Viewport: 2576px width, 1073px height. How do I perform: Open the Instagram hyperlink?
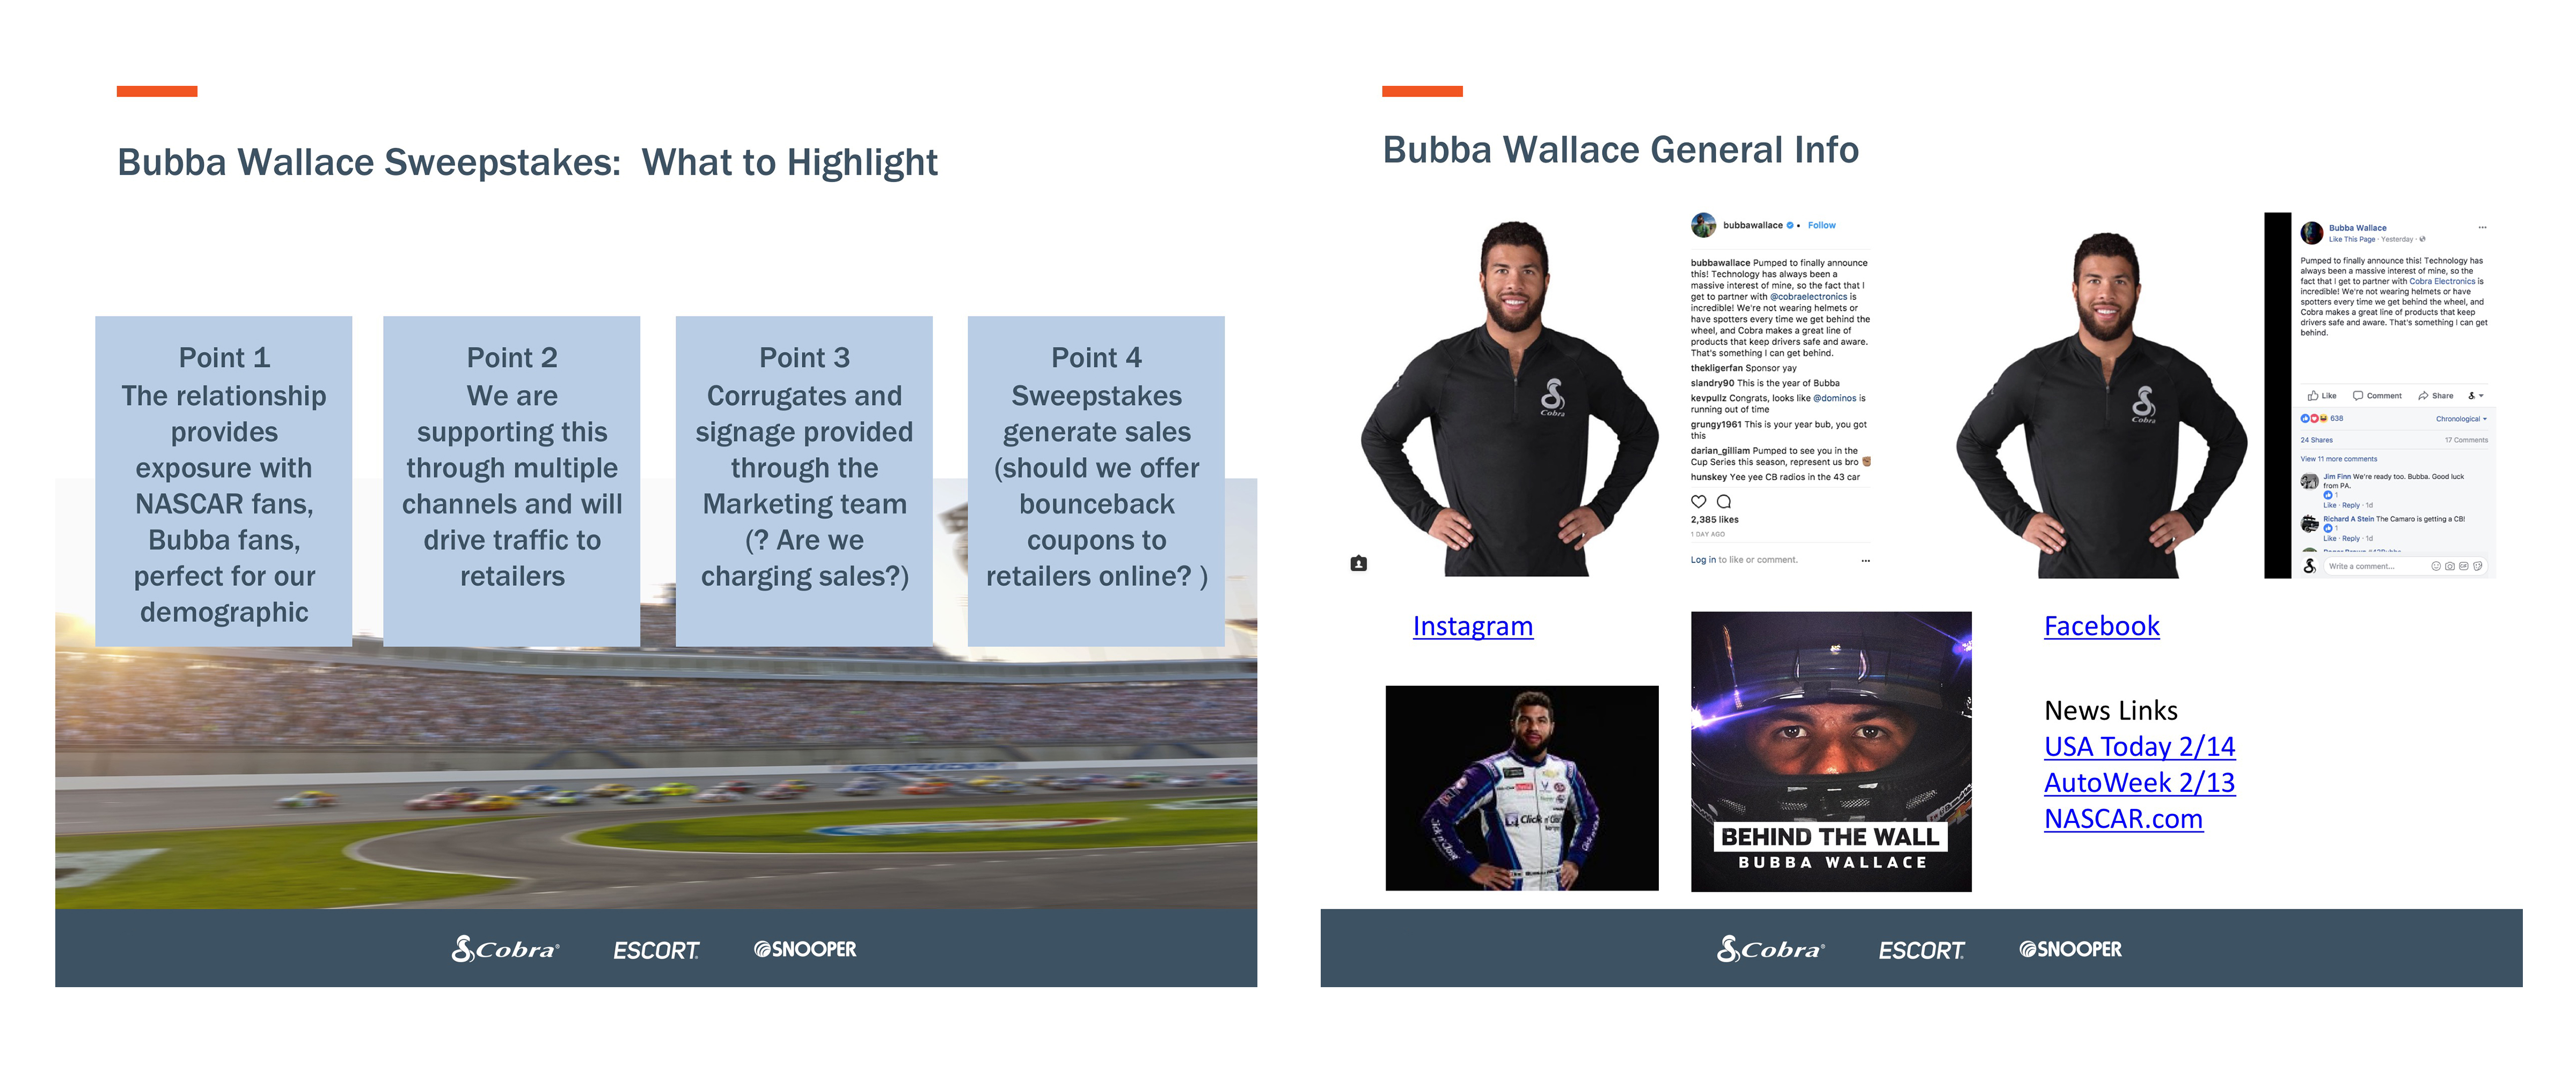(x=1472, y=626)
